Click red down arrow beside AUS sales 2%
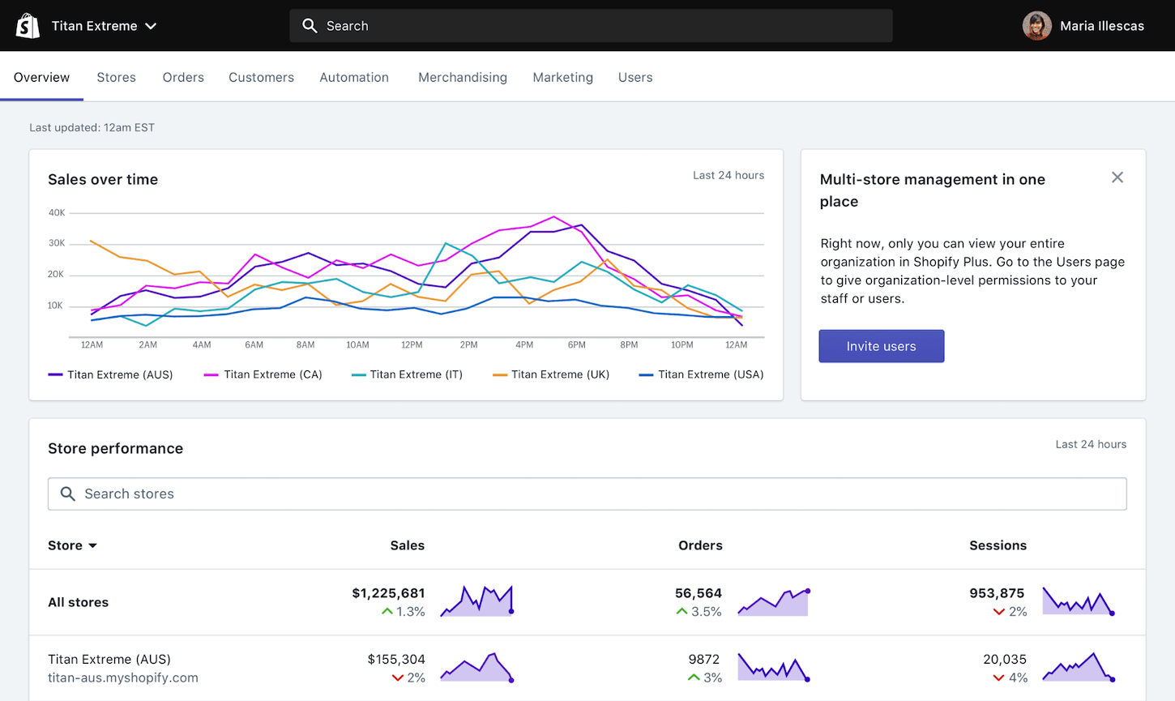The image size is (1175, 701). pos(398,677)
